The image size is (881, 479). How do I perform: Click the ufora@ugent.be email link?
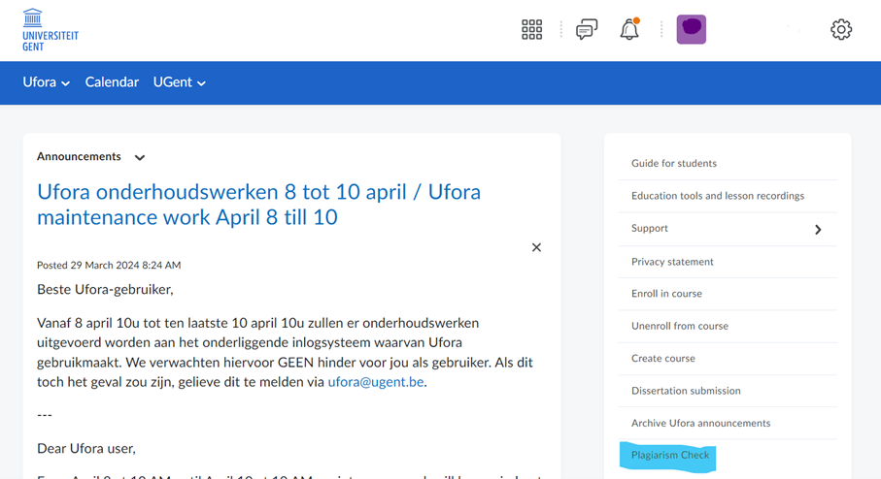(376, 382)
